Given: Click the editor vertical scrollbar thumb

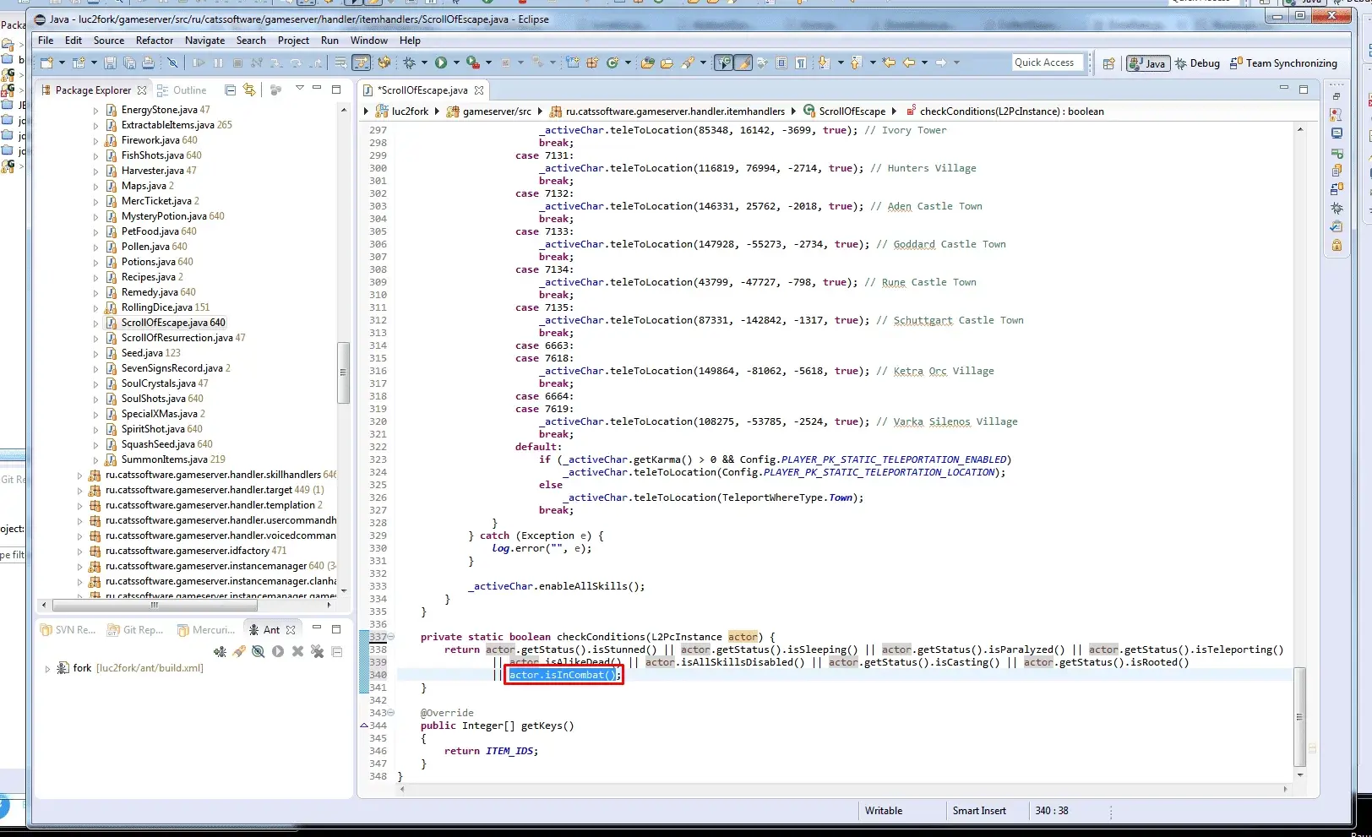Looking at the screenshot, I should (x=1299, y=716).
